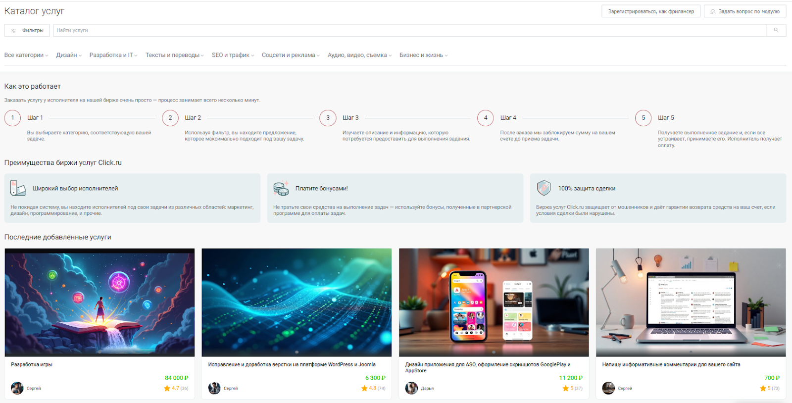Open the Фильтры filter panel
Image resolution: width=792 pixels, height=403 pixels.
coord(27,31)
